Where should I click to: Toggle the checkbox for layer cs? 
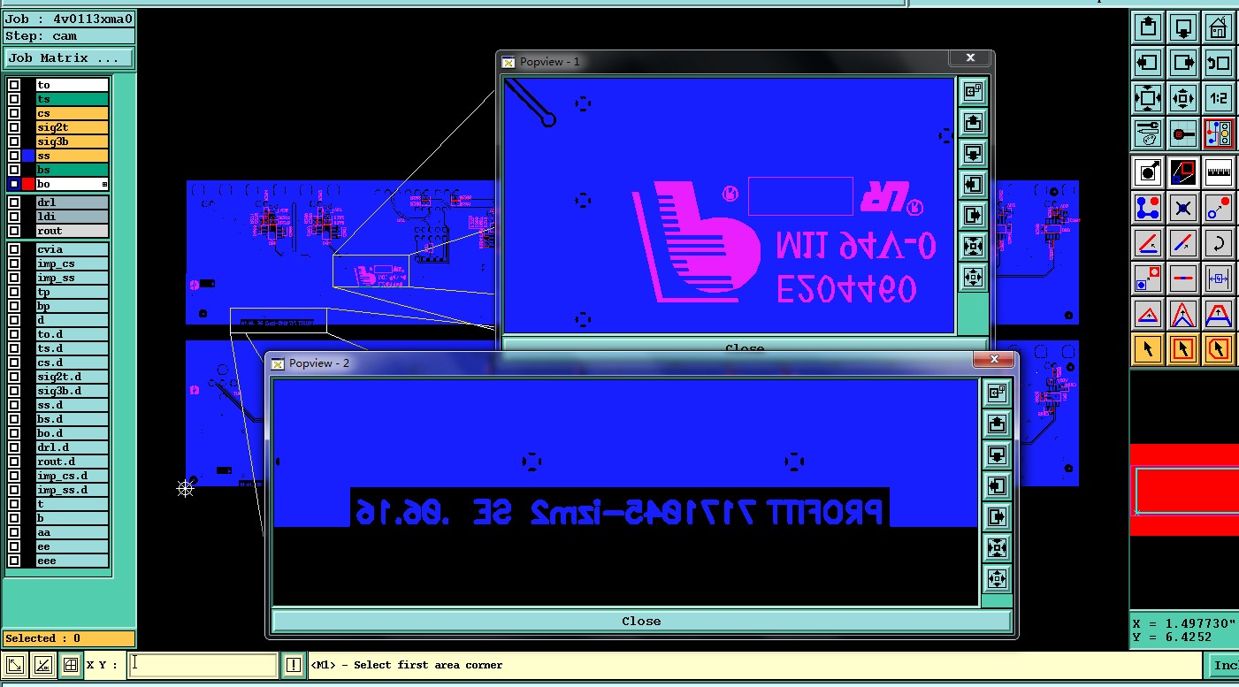(14, 113)
